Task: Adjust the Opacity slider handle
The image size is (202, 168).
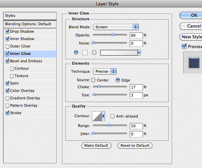Action: point(113,34)
